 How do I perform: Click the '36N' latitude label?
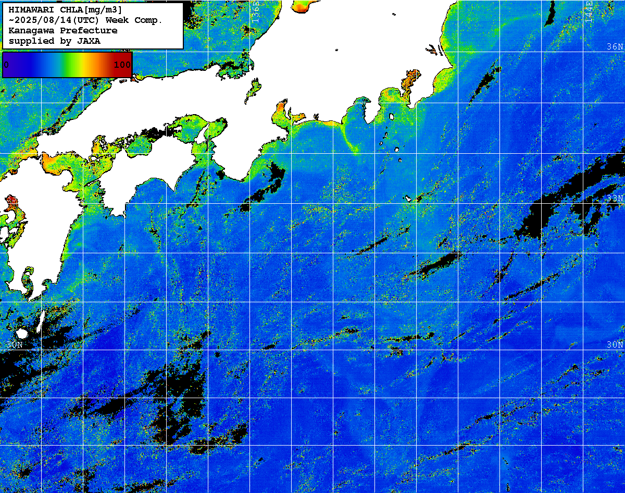click(615, 46)
